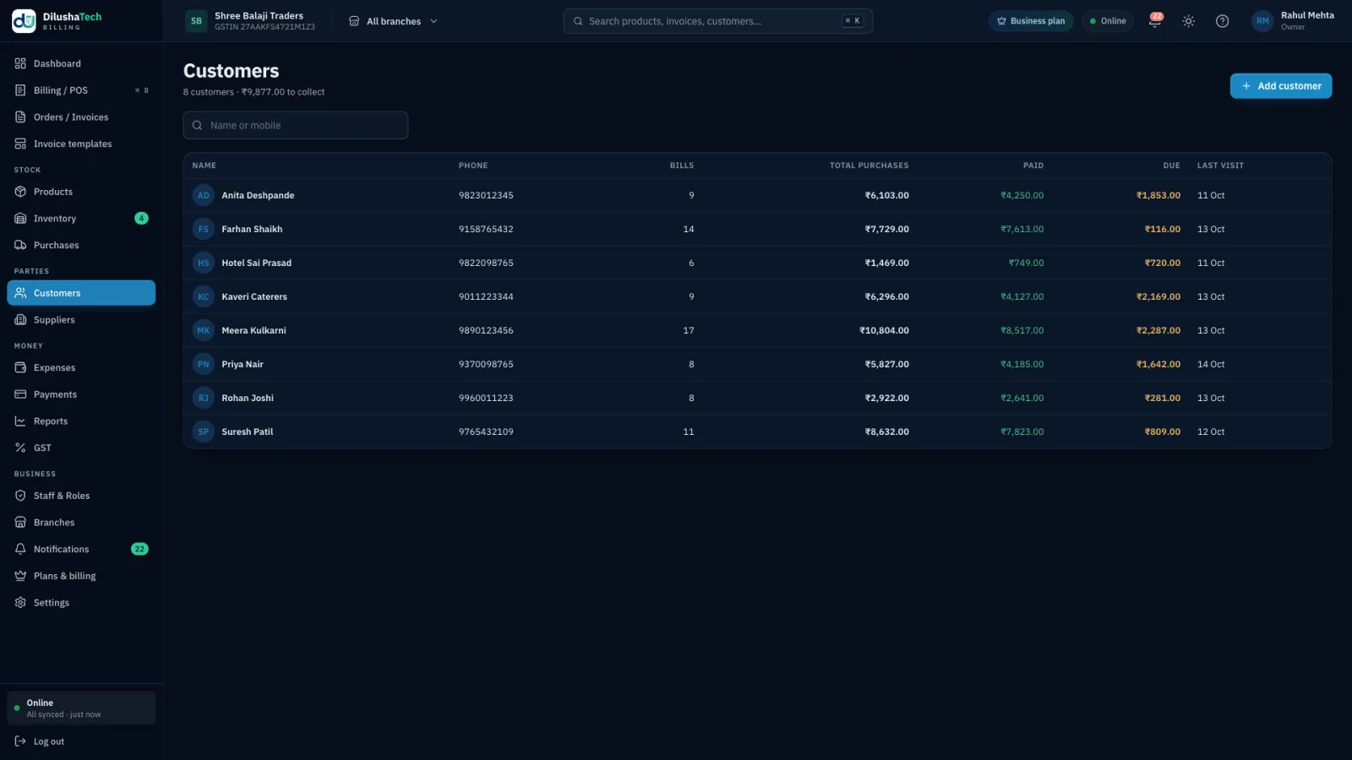Click the SB store avatar badge
Viewport: 1352px width, 760px height.
[196, 21]
